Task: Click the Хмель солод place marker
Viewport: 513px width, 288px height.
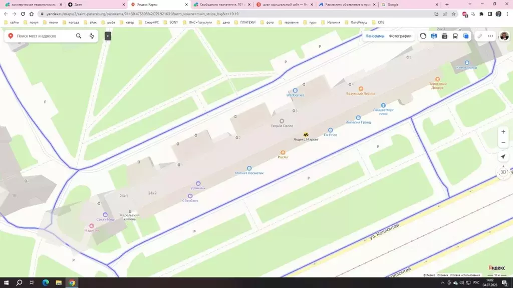Action: 467,62
